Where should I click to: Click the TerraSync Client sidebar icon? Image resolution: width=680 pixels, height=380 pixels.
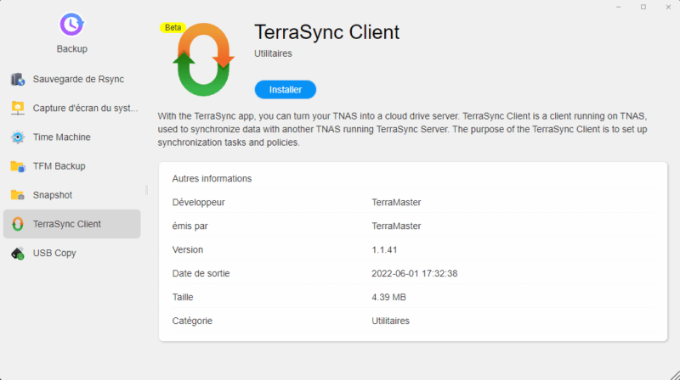(18, 224)
